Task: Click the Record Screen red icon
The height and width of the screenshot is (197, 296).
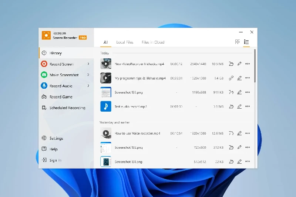Action: [44, 64]
